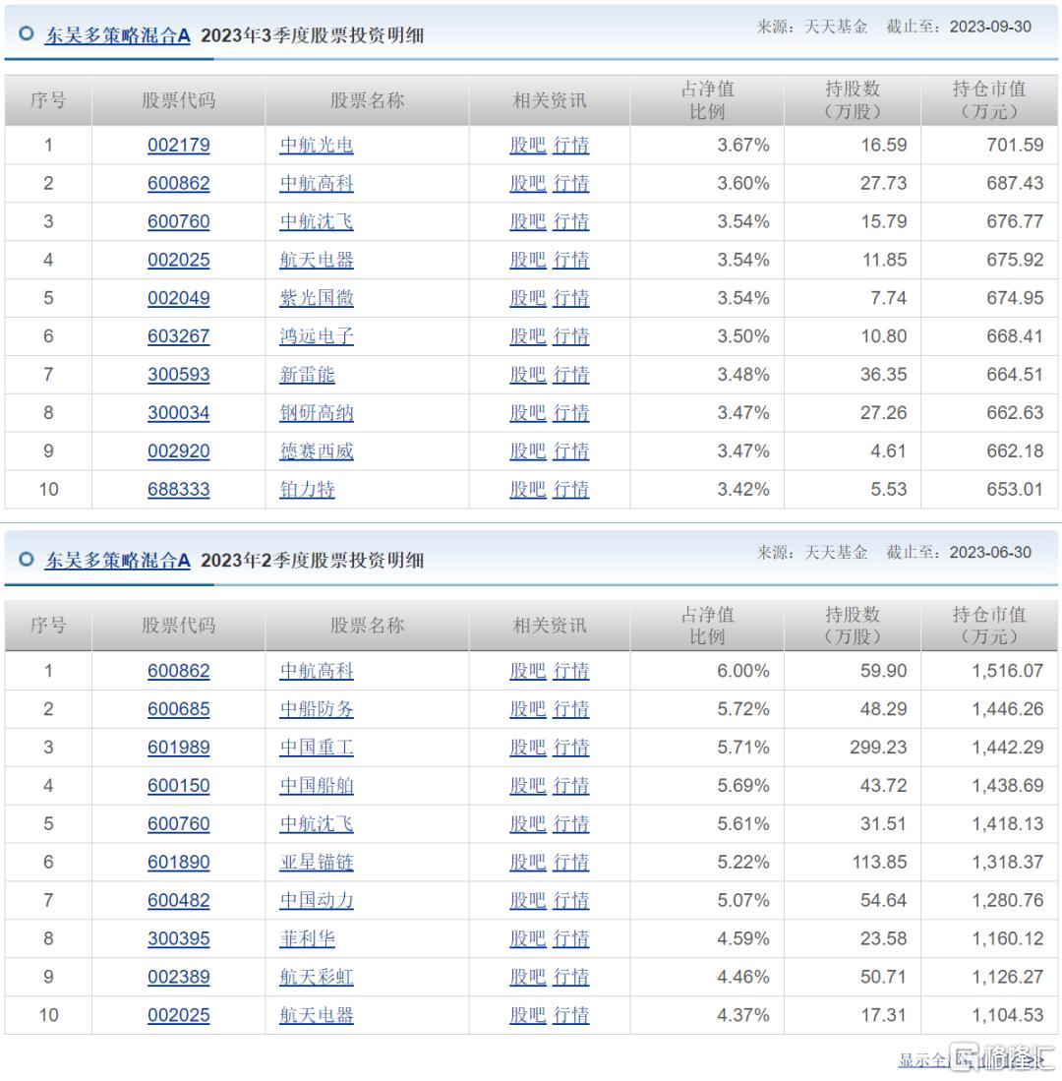Image resolution: width=1062 pixels, height=1081 pixels.
Task: Open stock code 300395 link
Action: tap(179, 939)
